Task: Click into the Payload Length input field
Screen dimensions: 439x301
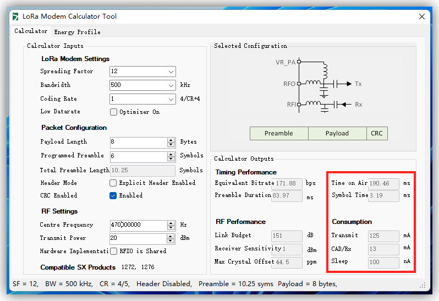Action: point(139,143)
